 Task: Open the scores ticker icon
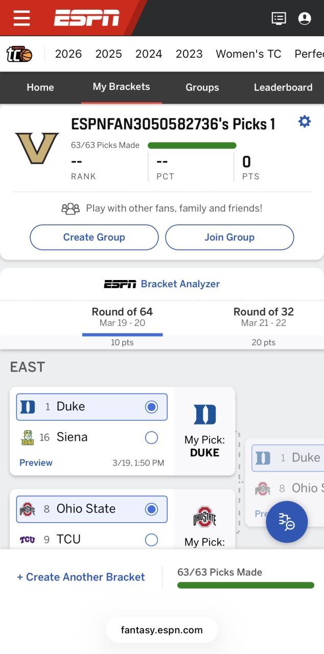click(x=279, y=18)
